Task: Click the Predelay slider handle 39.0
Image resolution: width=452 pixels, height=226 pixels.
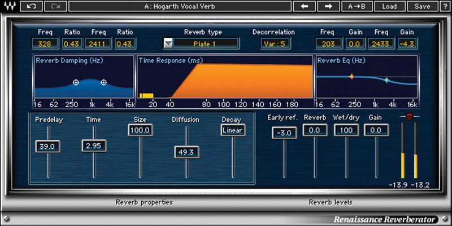Action: [x=47, y=147]
